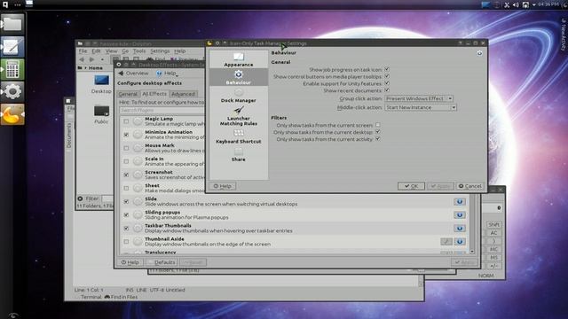Launch text editor from left dock

click(12, 47)
